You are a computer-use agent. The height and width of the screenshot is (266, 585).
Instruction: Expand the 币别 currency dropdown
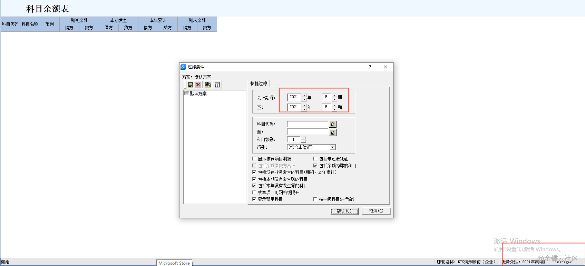coord(332,147)
